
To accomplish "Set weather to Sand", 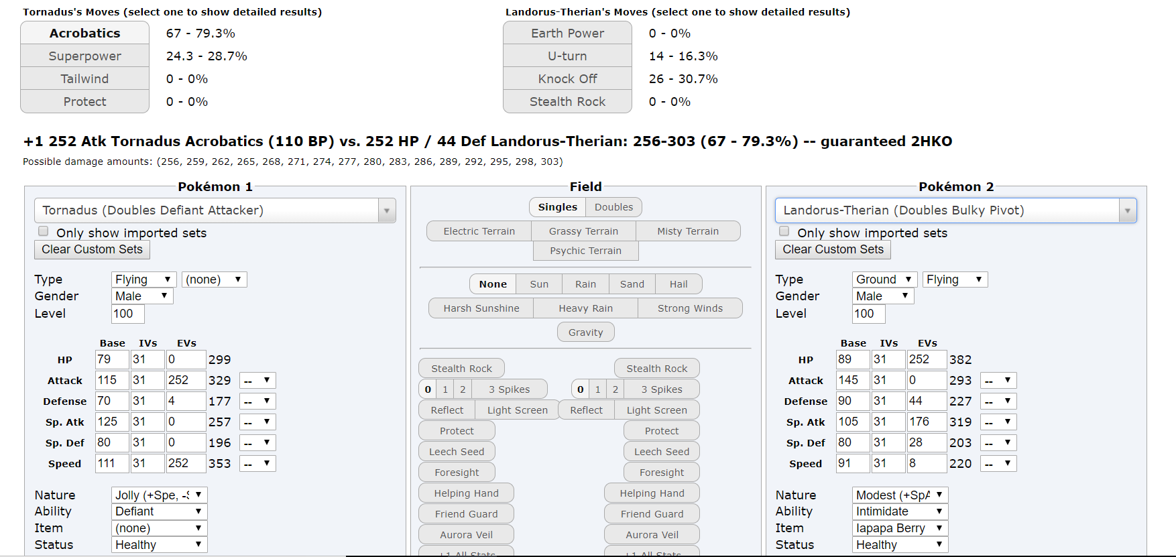I will [x=632, y=284].
